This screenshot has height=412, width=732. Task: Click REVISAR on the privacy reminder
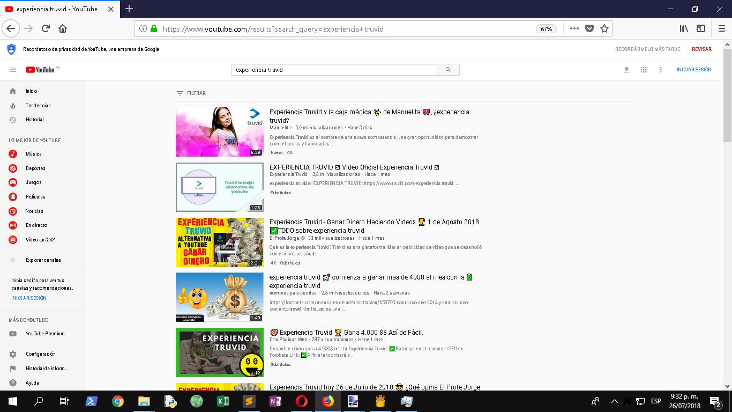701,49
